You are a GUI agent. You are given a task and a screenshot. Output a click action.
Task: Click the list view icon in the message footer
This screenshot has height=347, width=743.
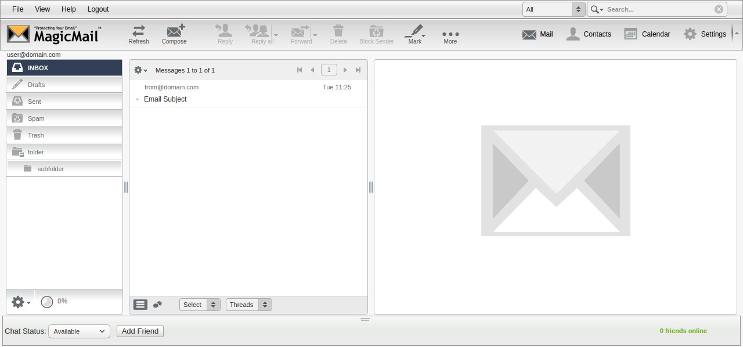pos(140,304)
